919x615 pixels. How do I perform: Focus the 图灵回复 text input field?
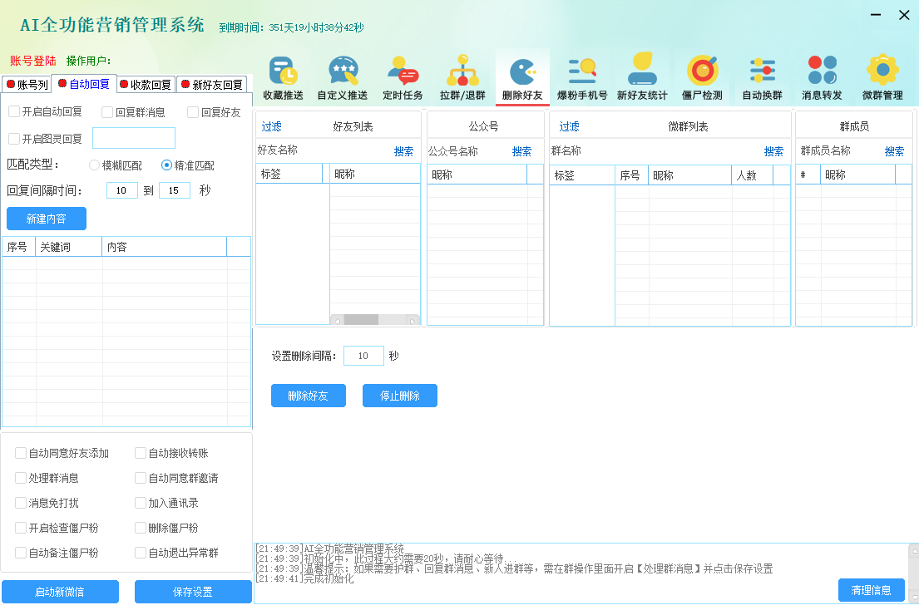[134, 138]
